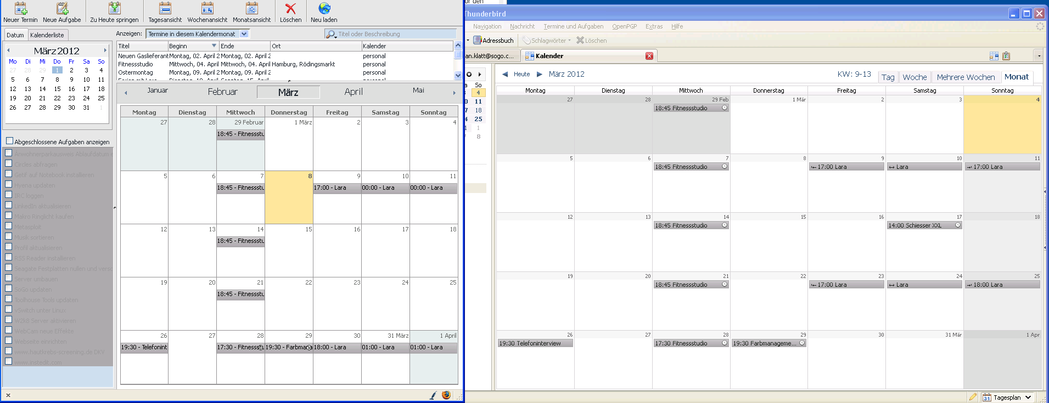1049x403 pixels.
Task: Enable Abgeschlossene Aufgaben anzeigen checkbox
Action: pyautogui.click(x=9, y=141)
